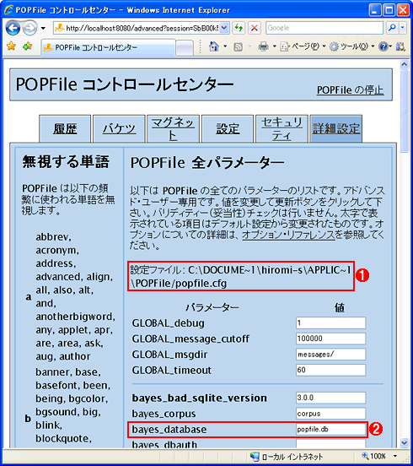Open the 履歴 tab
413x466 pixels.
[x=65, y=128]
